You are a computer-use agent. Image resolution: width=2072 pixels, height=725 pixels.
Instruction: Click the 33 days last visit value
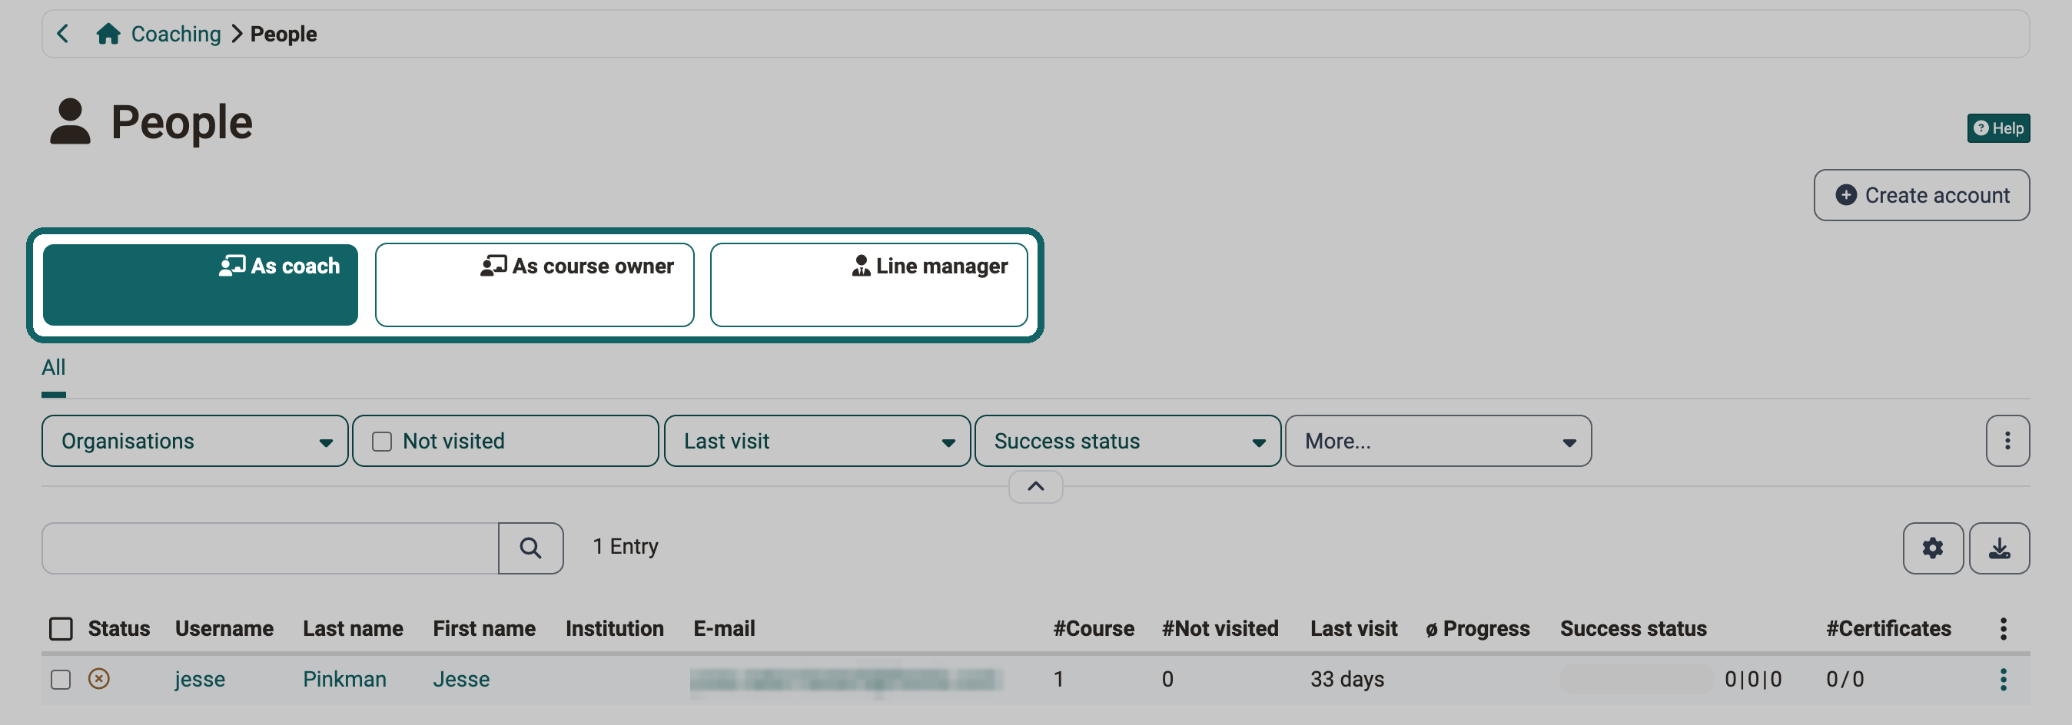(x=1346, y=679)
